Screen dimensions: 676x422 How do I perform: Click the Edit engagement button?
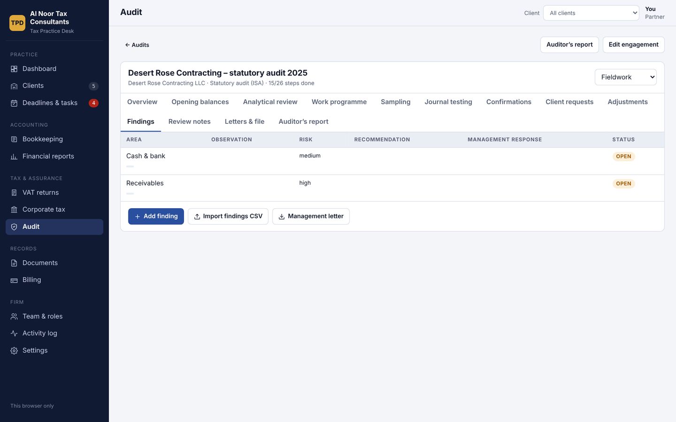click(634, 45)
